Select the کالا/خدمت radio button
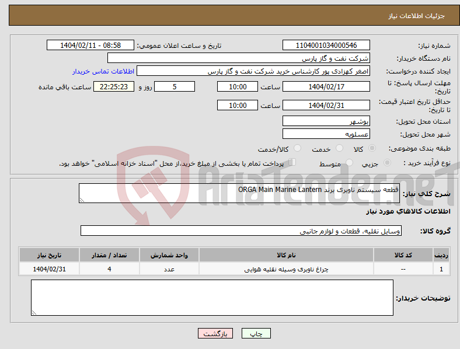The height and width of the screenshot is (349, 460). coord(297,148)
